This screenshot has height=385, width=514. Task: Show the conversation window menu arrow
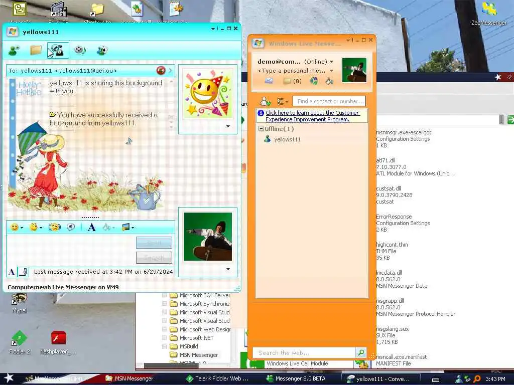point(213,29)
